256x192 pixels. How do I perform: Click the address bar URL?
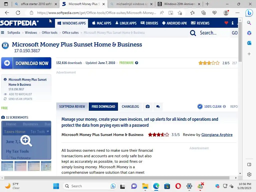coord(97,13)
